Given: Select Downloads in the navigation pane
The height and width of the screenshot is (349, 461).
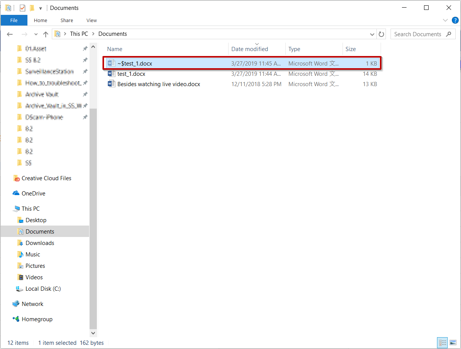Looking at the screenshot, I should pos(40,243).
